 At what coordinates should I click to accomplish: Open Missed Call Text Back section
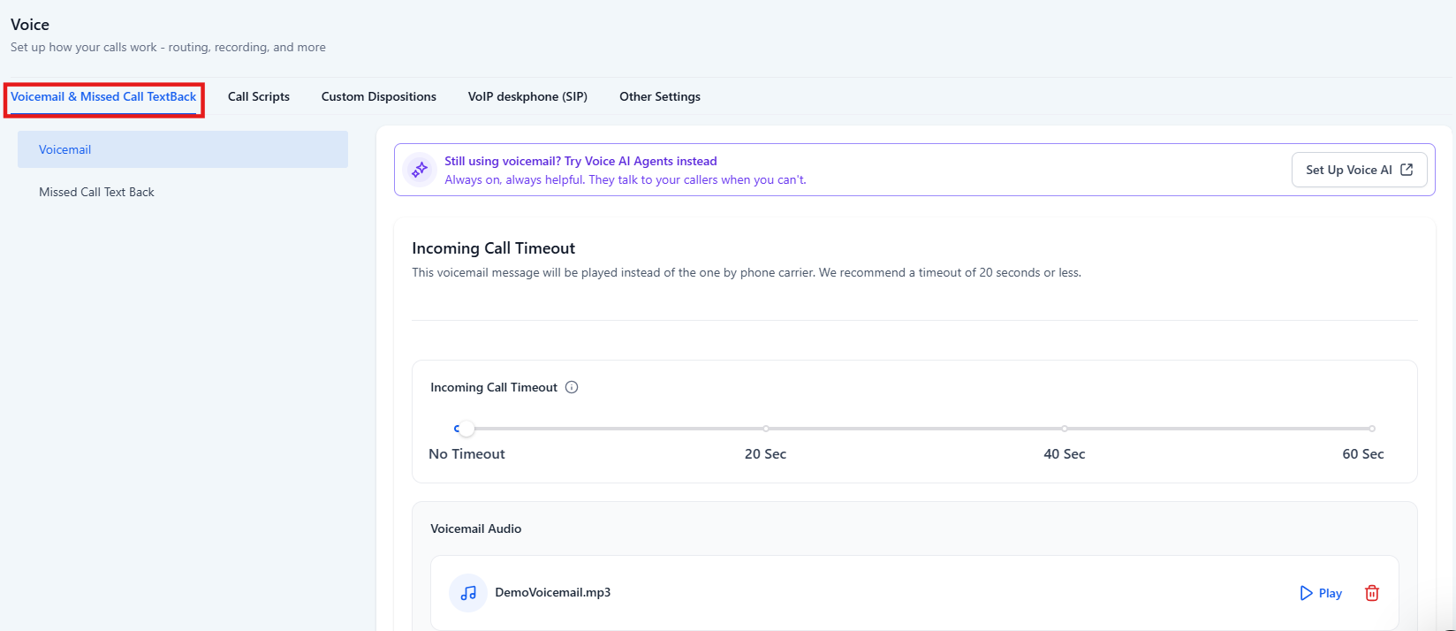tap(96, 193)
